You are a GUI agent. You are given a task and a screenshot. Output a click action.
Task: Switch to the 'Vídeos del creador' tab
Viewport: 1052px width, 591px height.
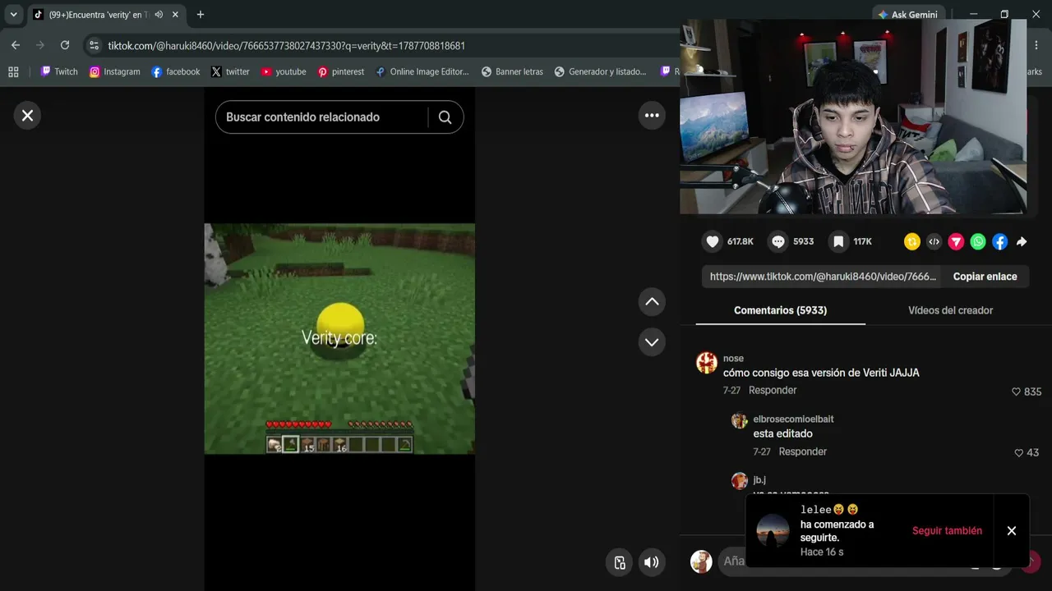[950, 310]
